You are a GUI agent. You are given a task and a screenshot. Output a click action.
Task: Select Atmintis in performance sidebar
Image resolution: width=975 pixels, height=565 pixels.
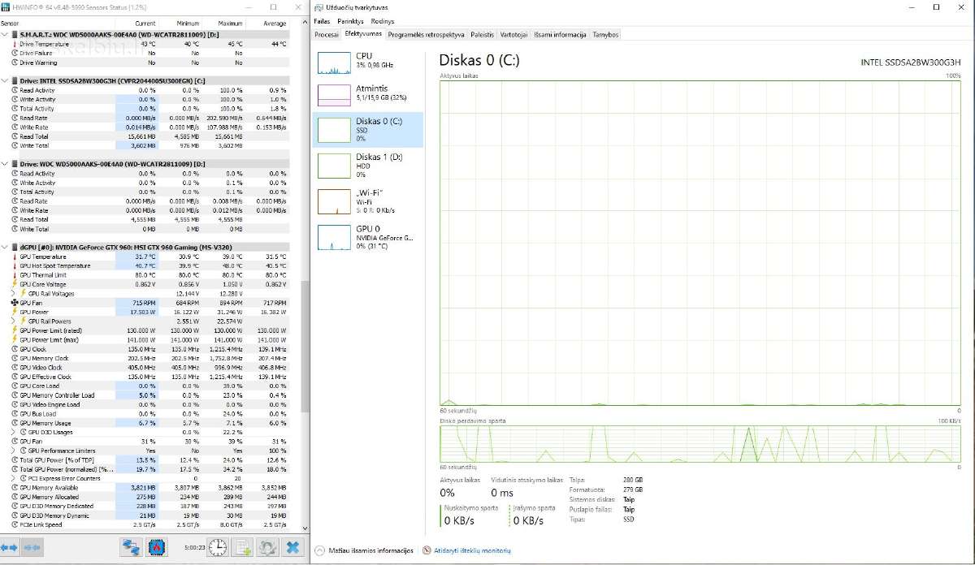point(369,93)
